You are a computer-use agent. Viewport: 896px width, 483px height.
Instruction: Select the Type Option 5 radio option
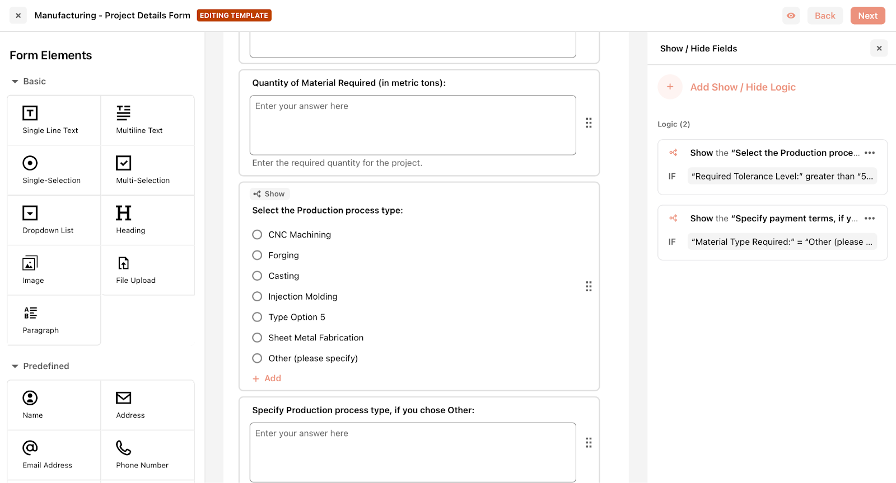[x=257, y=317]
